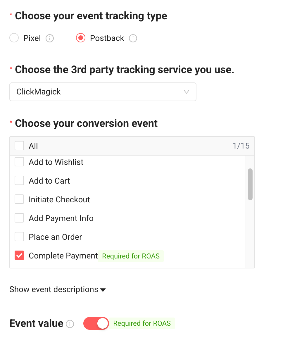Image resolution: width=290 pixels, height=338 pixels.
Task: Expand Show event descriptions
Action: pos(57,289)
